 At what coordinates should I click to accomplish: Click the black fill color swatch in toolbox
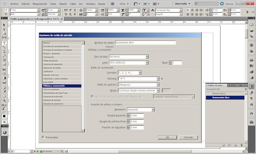tap(4, 116)
